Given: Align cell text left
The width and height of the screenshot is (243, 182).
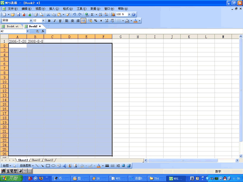Looking at the screenshot, I should coord(67,21).
